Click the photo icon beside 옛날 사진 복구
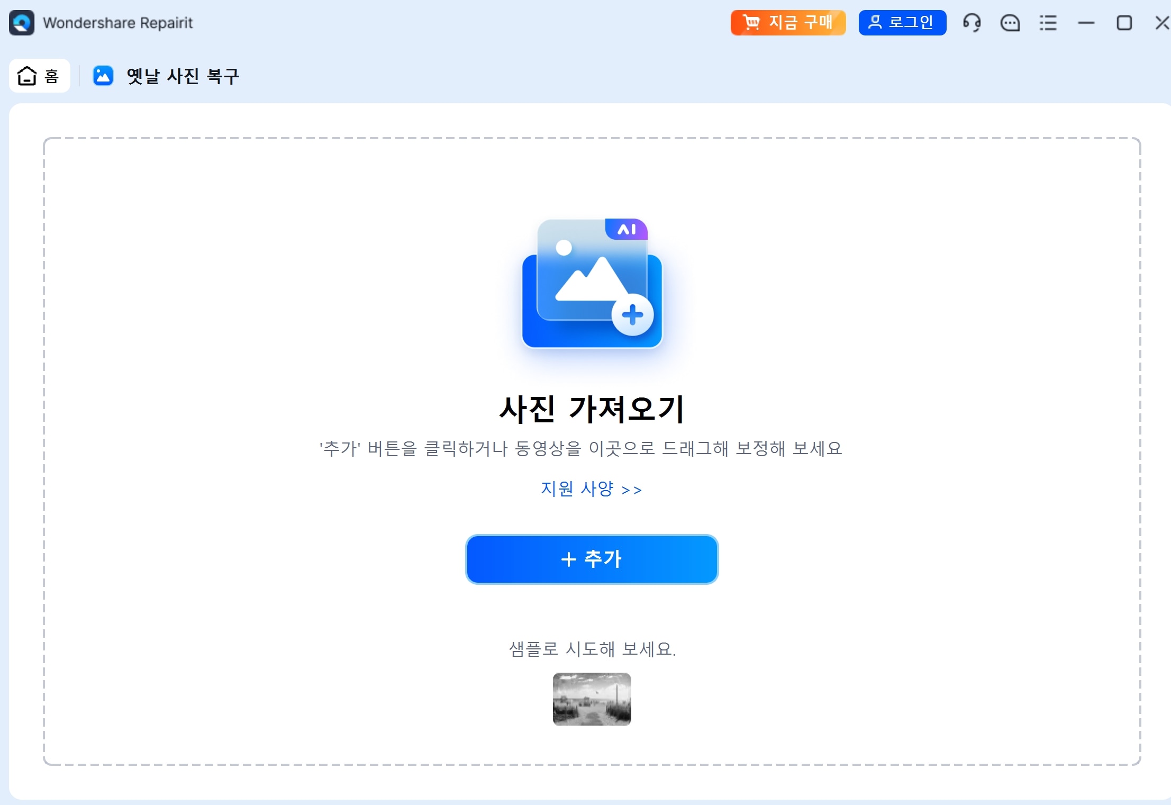This screenshot has height=805, width=1171. (103, 75)
